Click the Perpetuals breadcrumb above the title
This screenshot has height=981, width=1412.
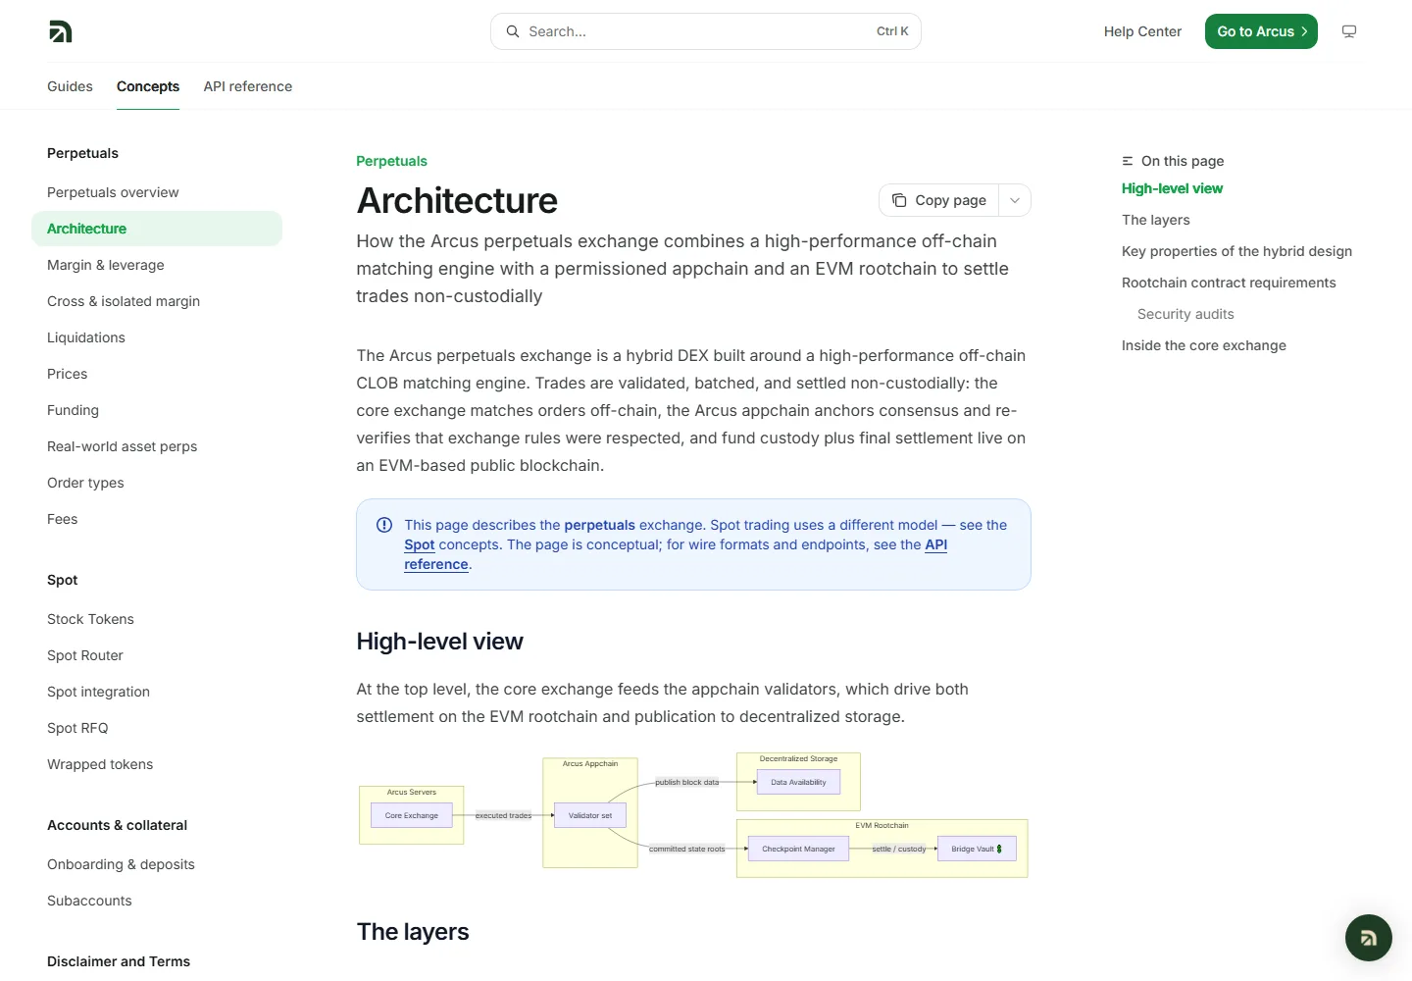pyautogui.click(x=391, y=161)
